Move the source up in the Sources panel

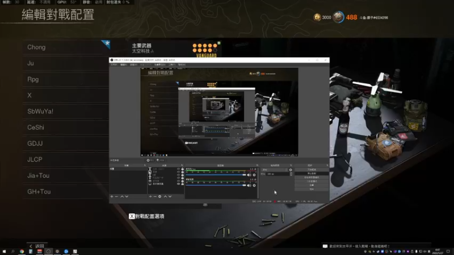[165, 197]
